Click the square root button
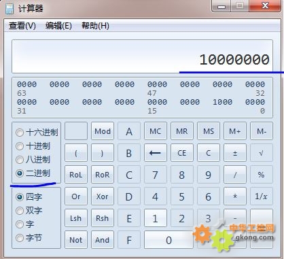The height and width of the screenshot is (259, 284). tap(262, 153)
